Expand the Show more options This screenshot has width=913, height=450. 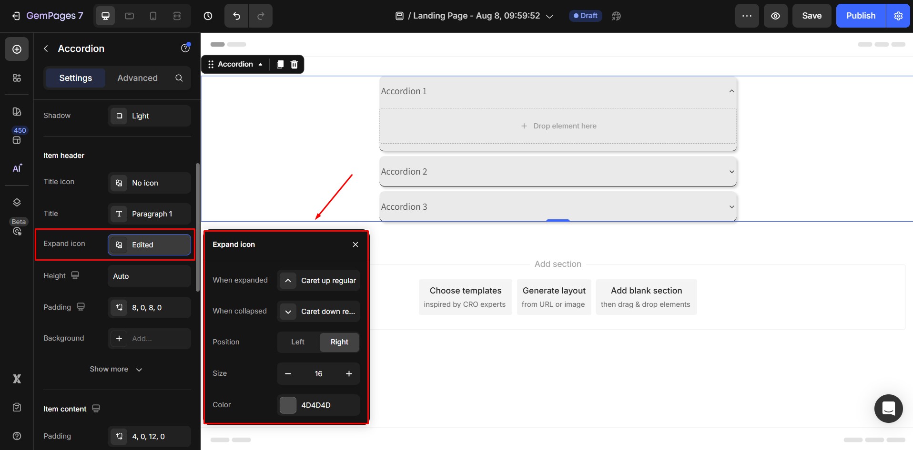(116, 369)
